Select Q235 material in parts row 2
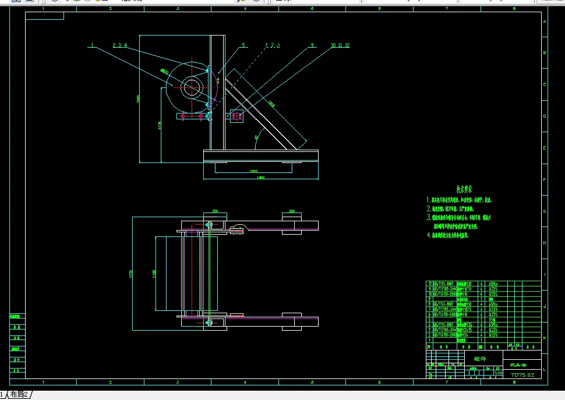 tap(493, 335)
